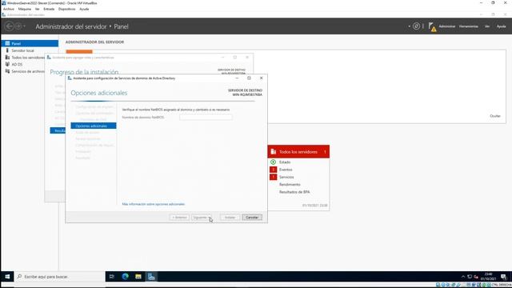Click the back navigation arrow in Server Manager
The height and width of the screenshot is (288, 512).
tap(9, 26)
